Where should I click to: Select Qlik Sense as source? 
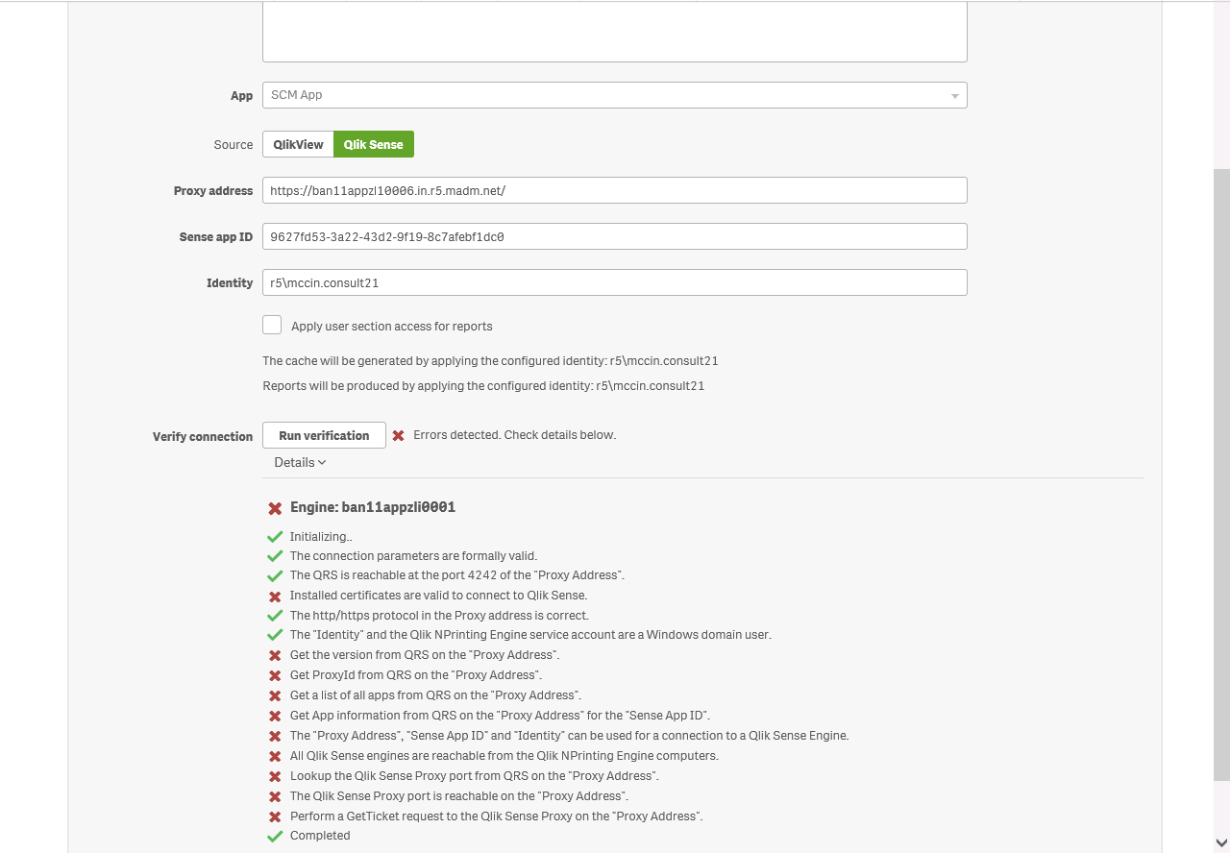[374, 144]
